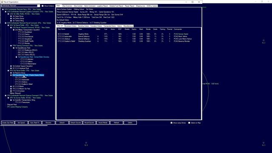Select Shipyard Fleet in the tree
This screenshot has width=272, height=153.
click(x=12, y=105)
